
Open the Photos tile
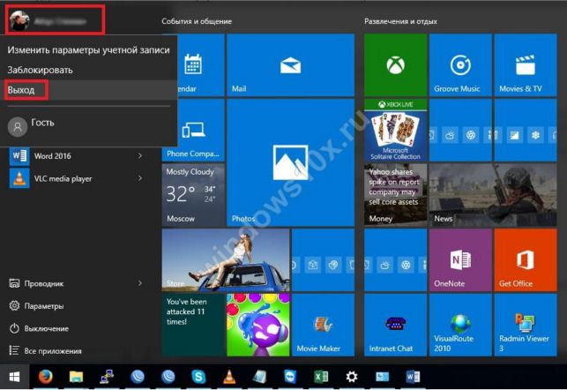(290, 162)
